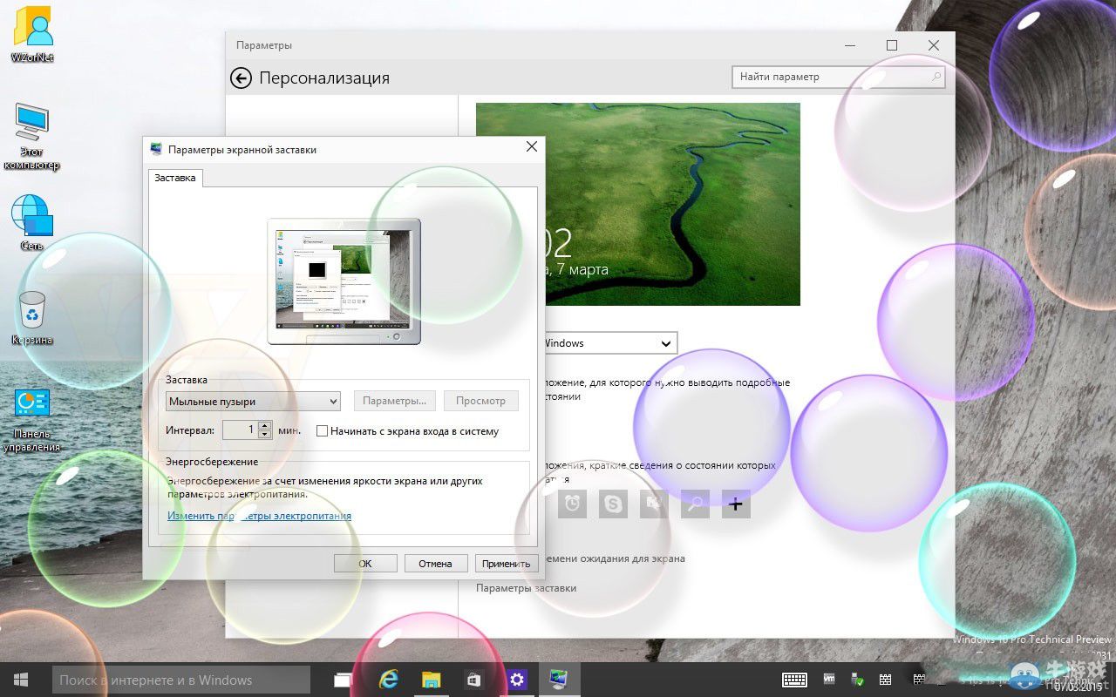The height and width of the screenshot is (697, 1116).
Task: Select the Этот компьютер desktop icon
Action: click(x=32, y=136)
